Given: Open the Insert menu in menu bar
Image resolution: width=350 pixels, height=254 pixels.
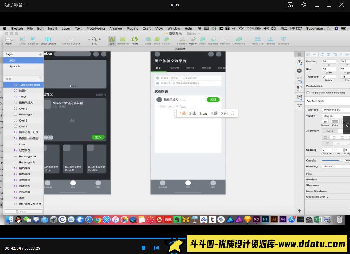Looking at the screenshot, I should tap(52, 29).
